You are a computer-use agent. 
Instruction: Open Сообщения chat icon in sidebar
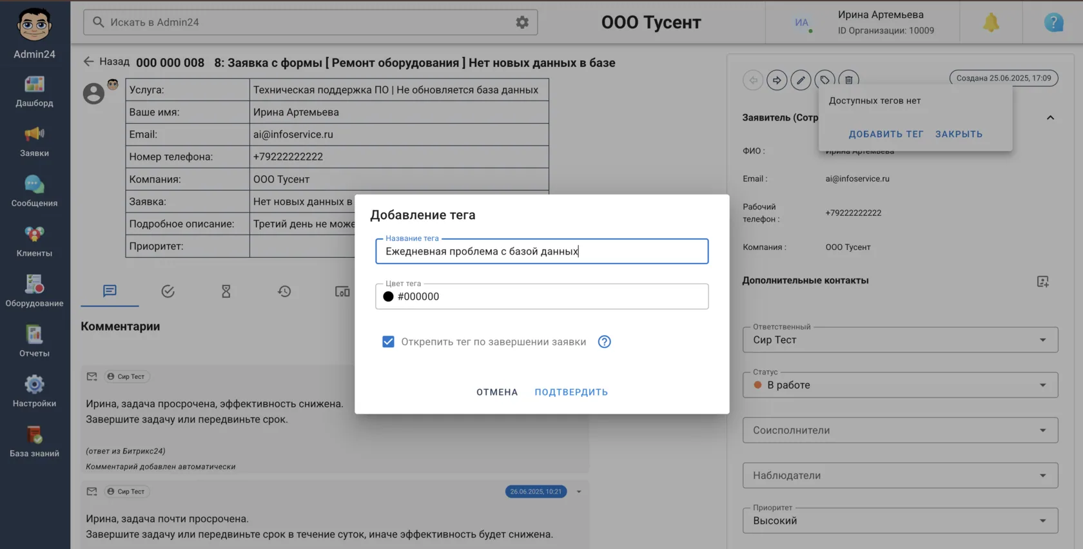pos(34,184)
